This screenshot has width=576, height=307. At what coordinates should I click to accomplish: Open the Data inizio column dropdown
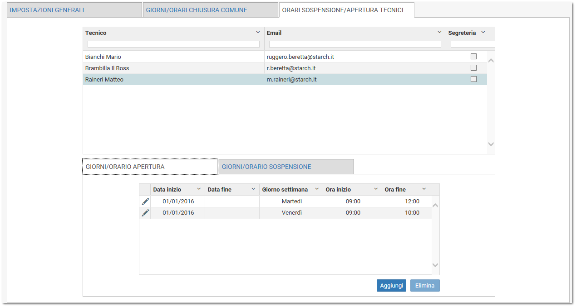(x=199, y=189)
